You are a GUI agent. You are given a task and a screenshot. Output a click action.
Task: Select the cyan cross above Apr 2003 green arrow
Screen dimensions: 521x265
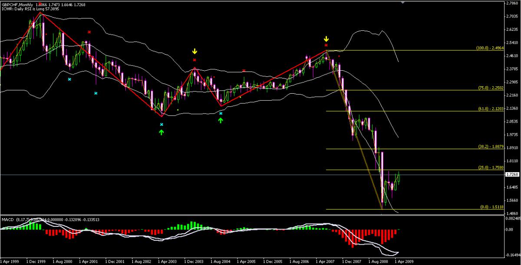coord(162,124)
